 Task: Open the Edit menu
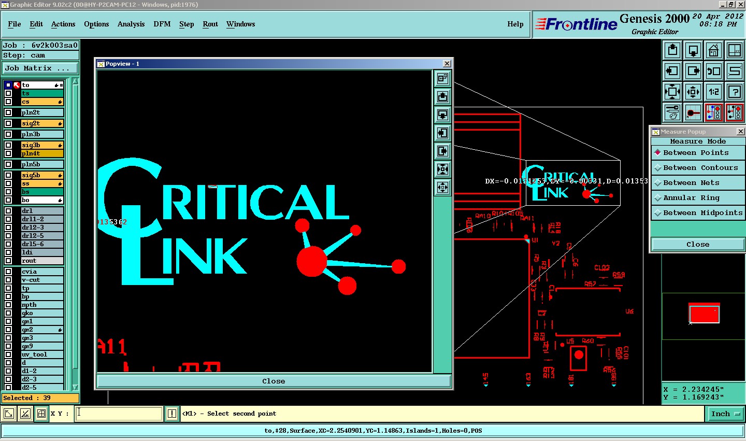point(36,24)
